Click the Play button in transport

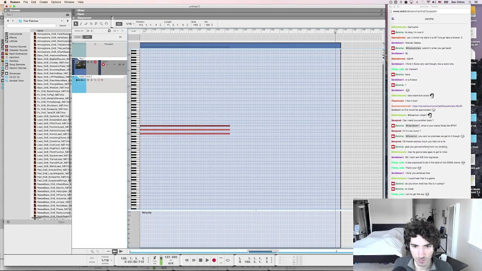coord(207,260)
